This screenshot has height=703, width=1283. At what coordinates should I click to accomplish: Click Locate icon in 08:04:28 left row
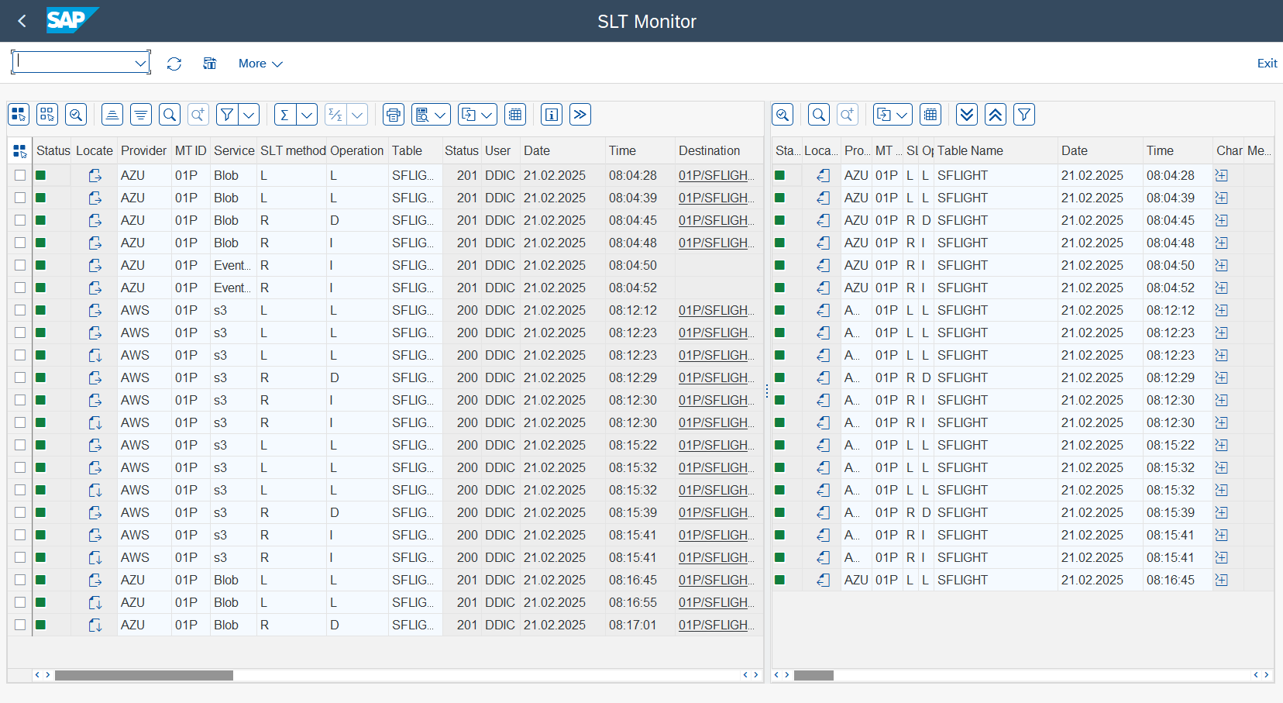click(95, 175)
